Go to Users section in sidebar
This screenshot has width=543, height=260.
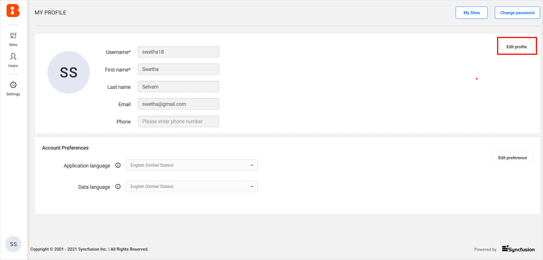click(13, 60)
